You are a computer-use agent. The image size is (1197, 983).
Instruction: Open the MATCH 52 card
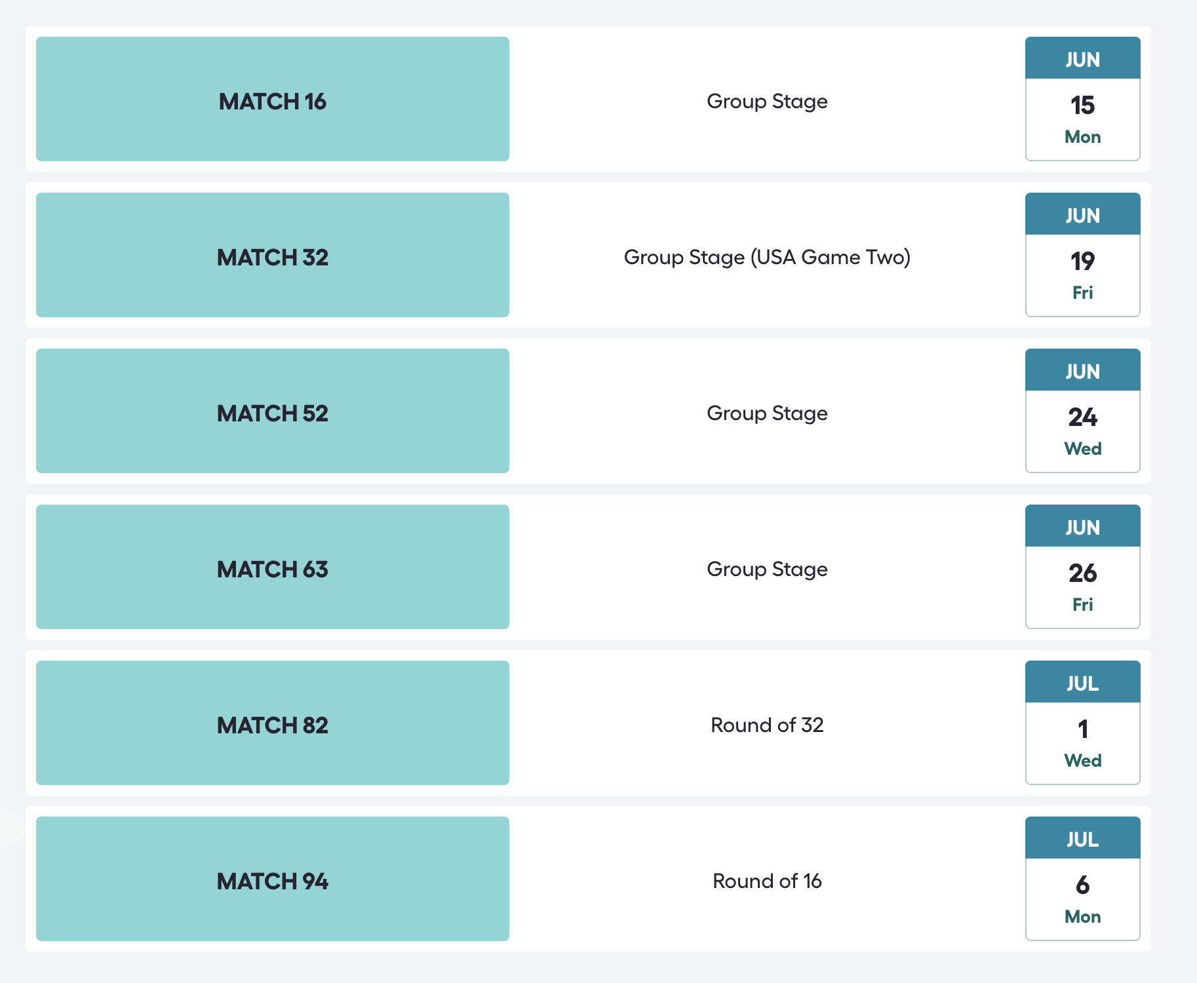272,412
